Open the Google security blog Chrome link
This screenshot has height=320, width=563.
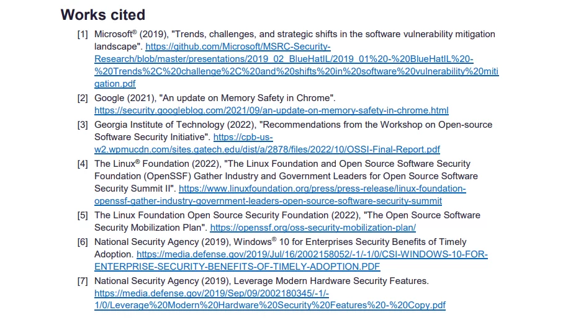[271, 110]
